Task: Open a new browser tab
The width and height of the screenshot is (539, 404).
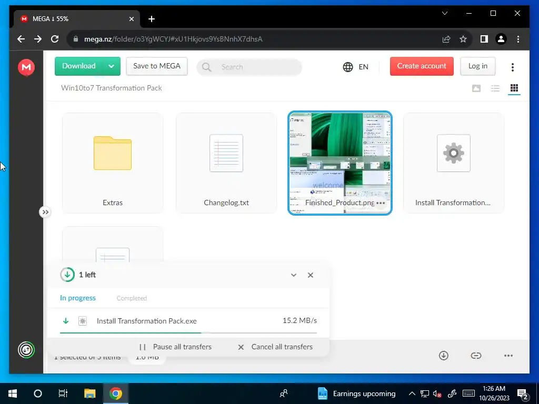Action: pyautogui.click(x=152, y=19)
